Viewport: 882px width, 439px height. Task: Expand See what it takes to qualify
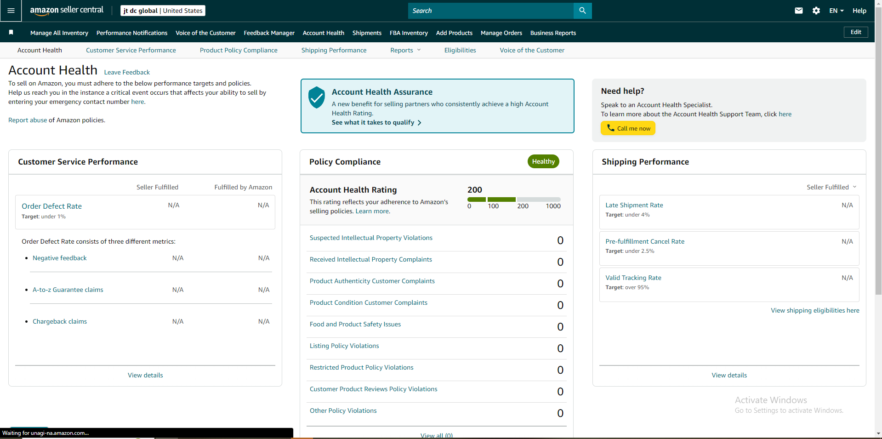tap(376, 122)
